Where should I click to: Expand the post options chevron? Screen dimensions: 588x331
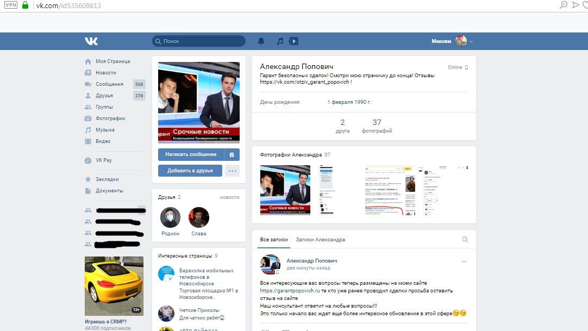464,261
